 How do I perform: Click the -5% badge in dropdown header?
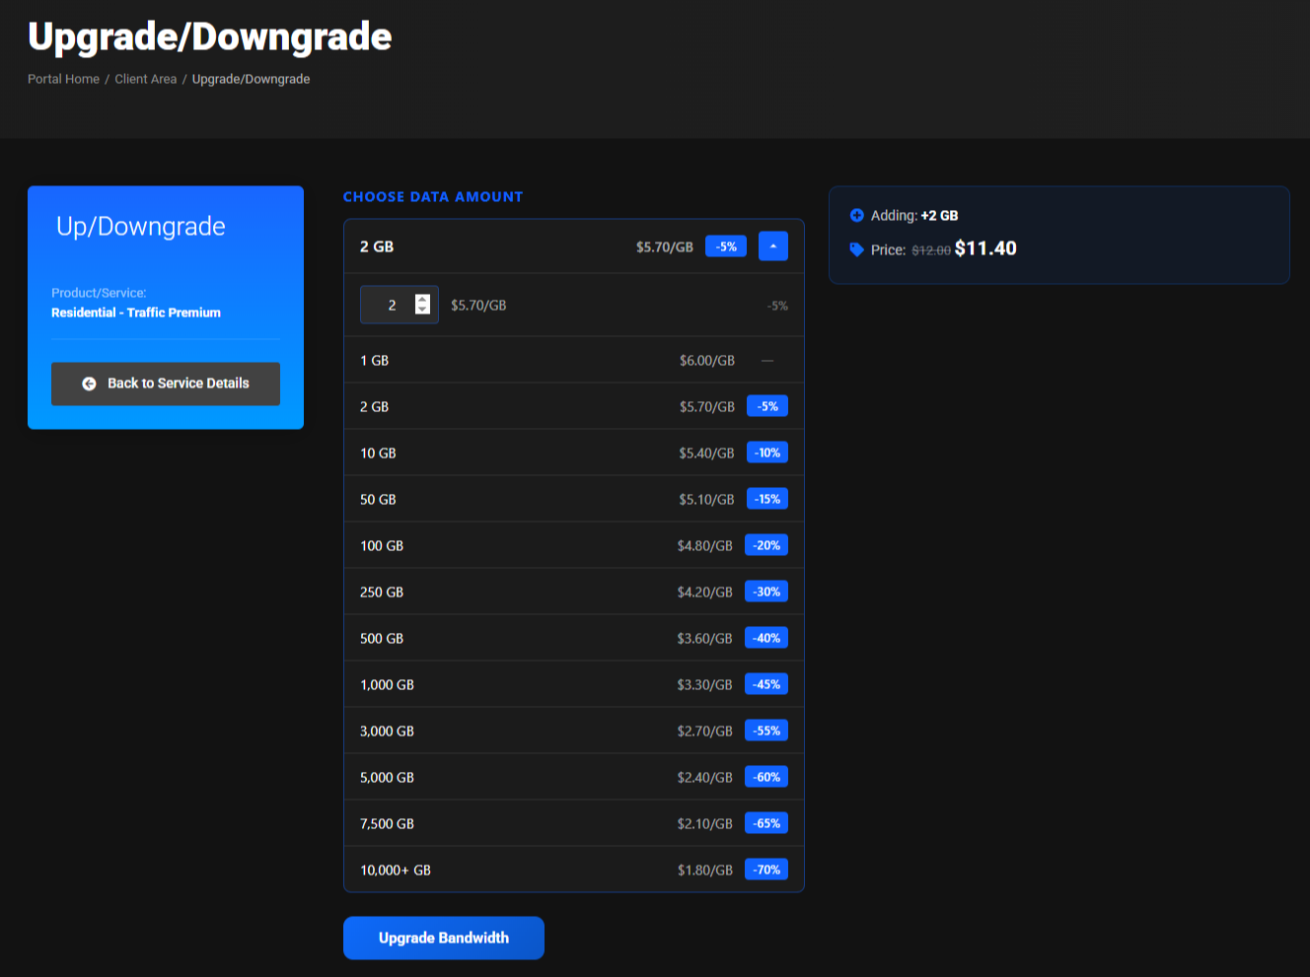click(x=726, y=246)
